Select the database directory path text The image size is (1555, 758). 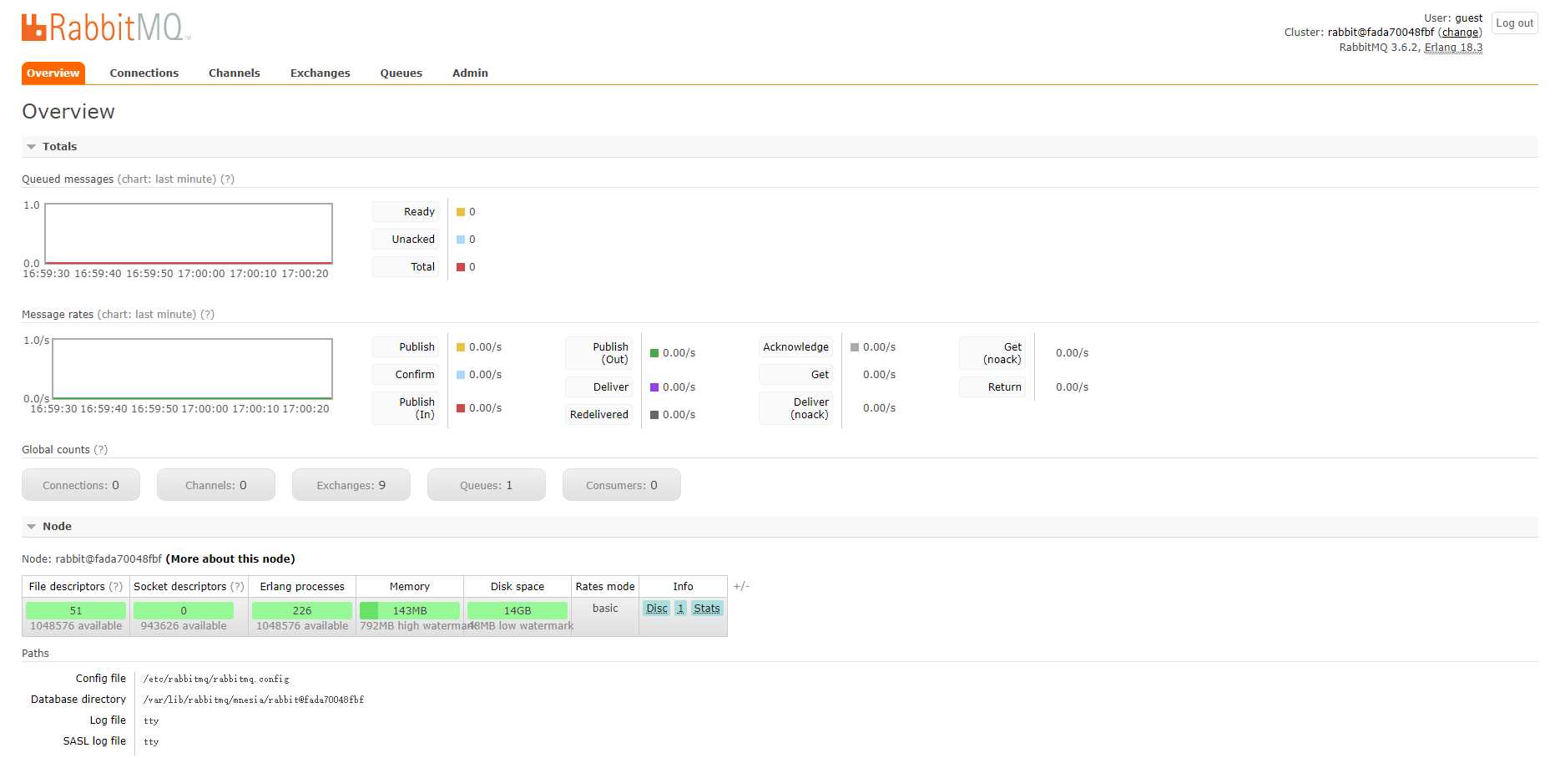tap(254, 700)
